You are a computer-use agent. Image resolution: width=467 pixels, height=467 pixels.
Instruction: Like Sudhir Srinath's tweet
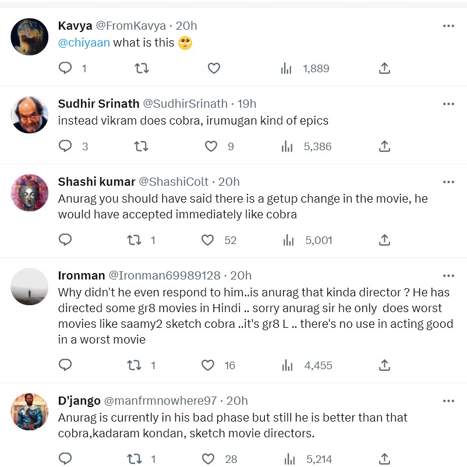click(x=211, y=146)
